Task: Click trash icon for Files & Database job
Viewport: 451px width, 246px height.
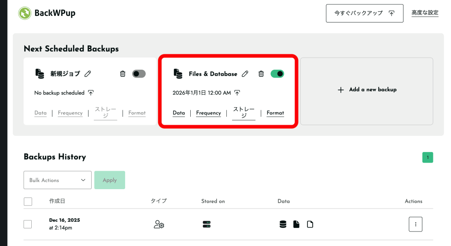Action: (261, 74)
